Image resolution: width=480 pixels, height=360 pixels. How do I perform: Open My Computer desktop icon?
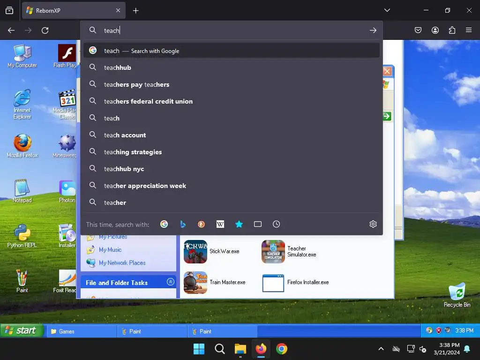(x=22, y=56)
